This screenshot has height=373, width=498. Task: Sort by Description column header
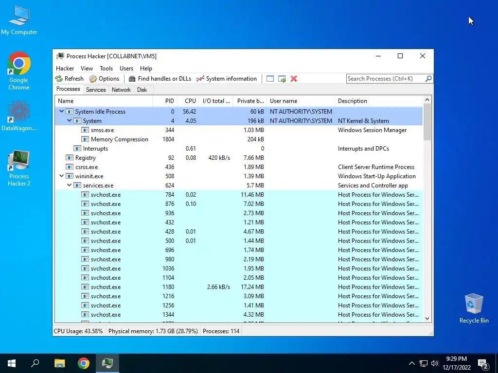(x=378, y=101)
